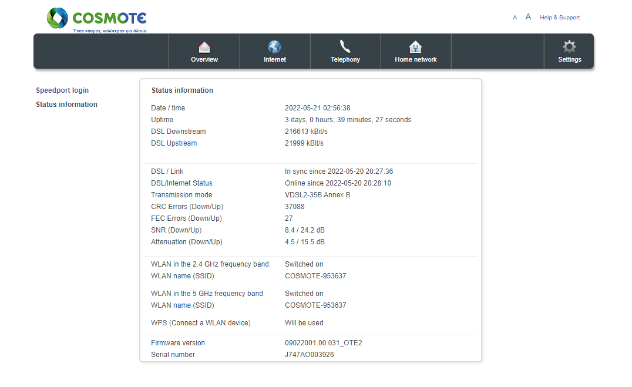Click the Telephony phone handset icon
This screenshot has width=632, height=387.
(x=345, y=46)
